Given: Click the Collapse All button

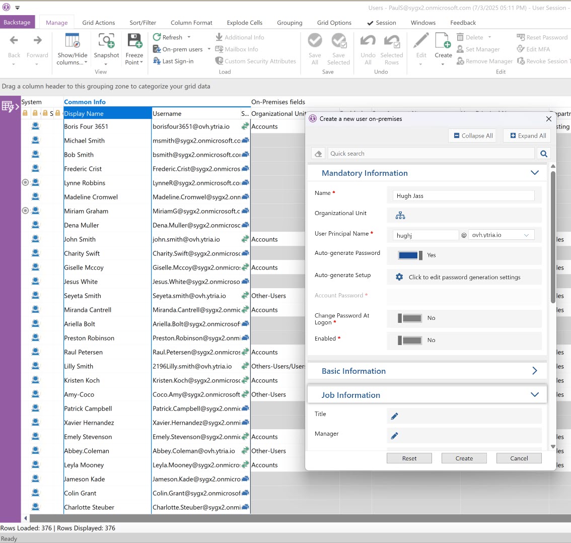Looking at the screenshot, I should click(x=472, y=135).
